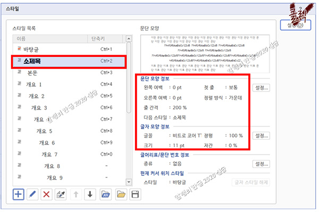The width and height of the screenshot is (319, 212).
Task: Click the 설정(D) button at top right
Action: 296,25
